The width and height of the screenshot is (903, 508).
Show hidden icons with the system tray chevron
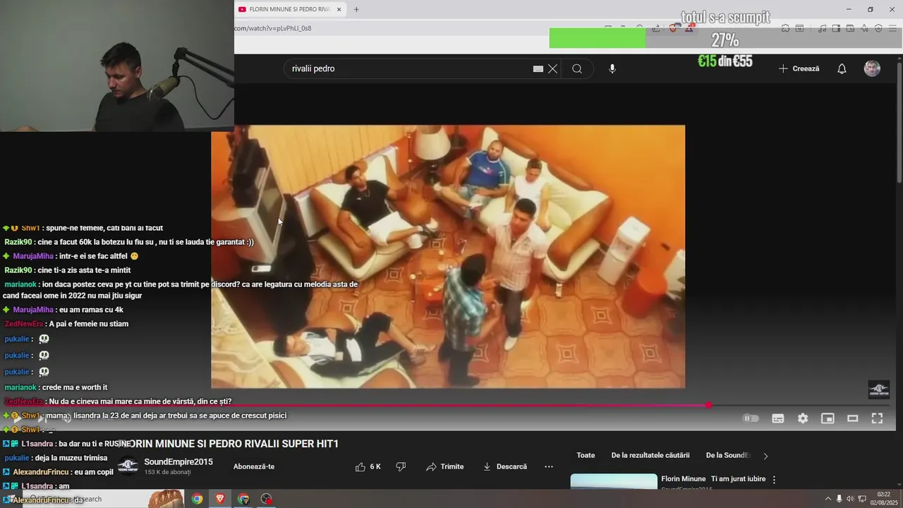point(828,499)
